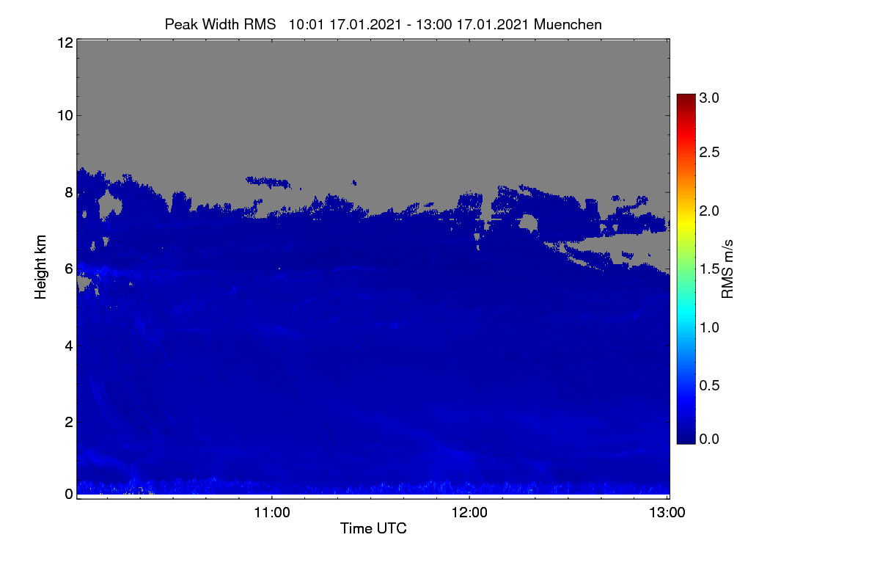Viewport: 880px width, 587px height.
Task: Click the height tick label 10
Action: [x=65, y=115]
